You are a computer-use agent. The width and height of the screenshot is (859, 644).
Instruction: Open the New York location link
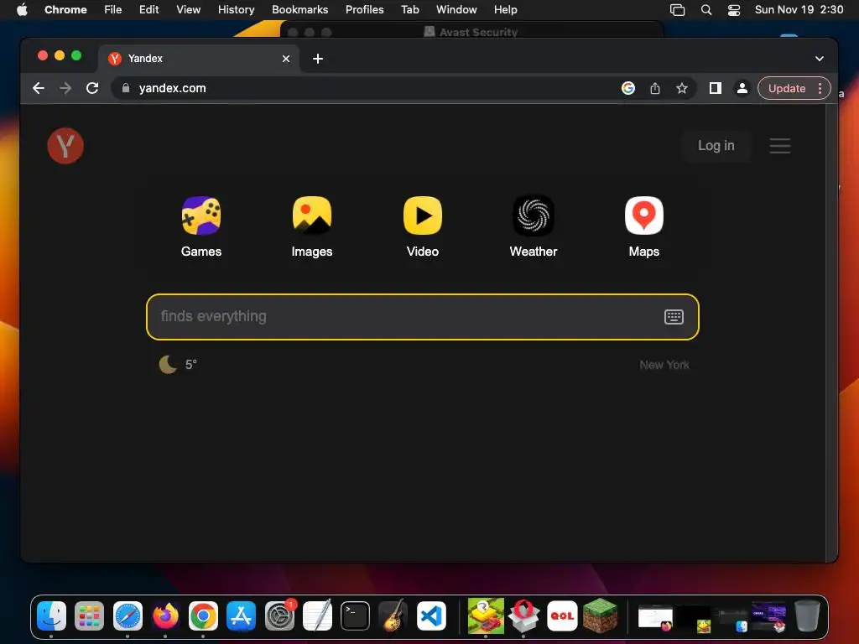point(664,365)
